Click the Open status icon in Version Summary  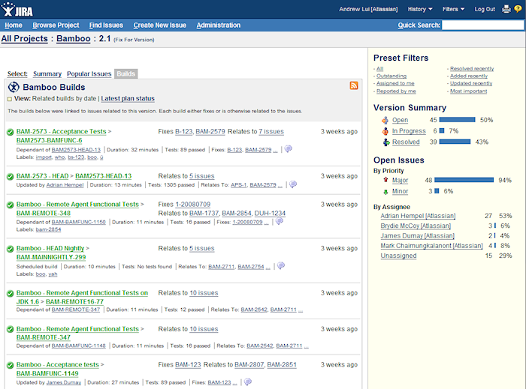pos(385,120)
